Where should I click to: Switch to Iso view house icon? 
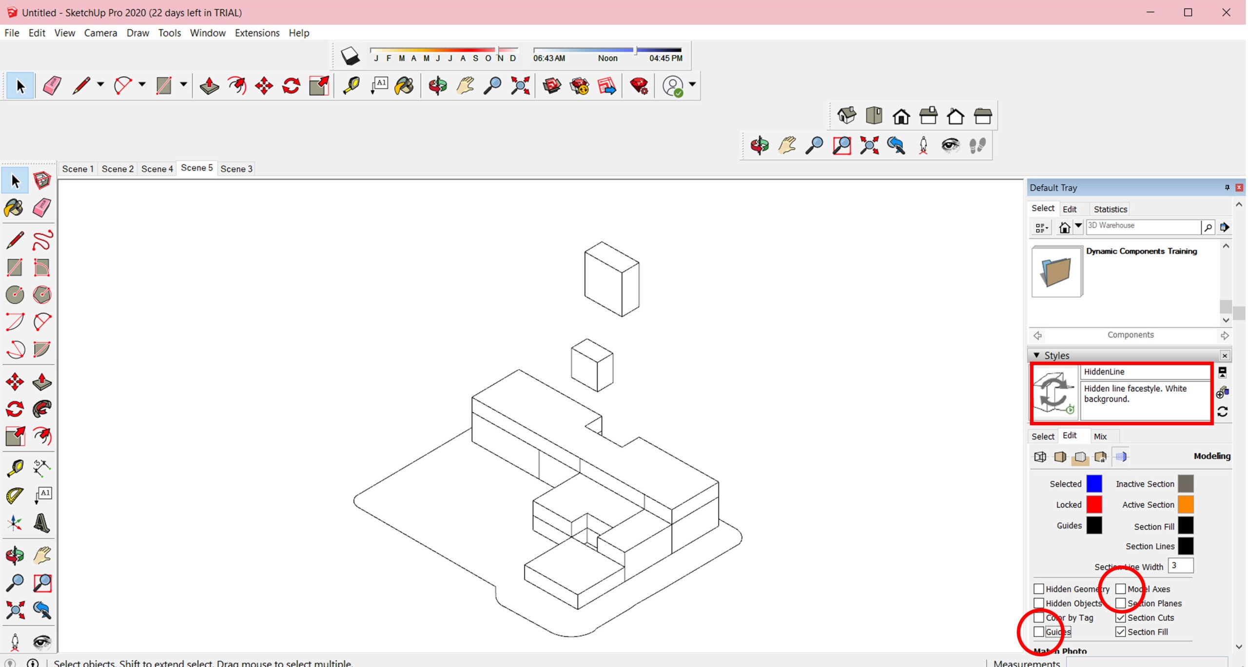tap(847, 116)
